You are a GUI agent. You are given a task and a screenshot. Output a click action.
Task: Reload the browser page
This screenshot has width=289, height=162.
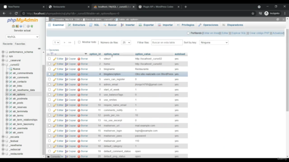pos(16,13)
